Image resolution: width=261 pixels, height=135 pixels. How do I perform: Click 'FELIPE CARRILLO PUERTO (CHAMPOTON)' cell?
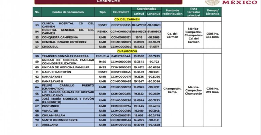(x=68, y=87)
